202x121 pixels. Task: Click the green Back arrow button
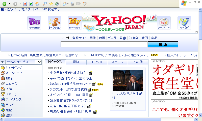[x=5, y=4]
